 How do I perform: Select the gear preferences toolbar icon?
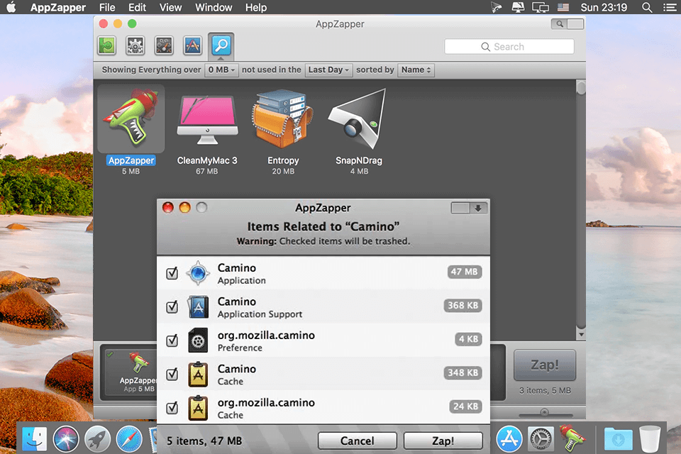(x=135, y=45)
